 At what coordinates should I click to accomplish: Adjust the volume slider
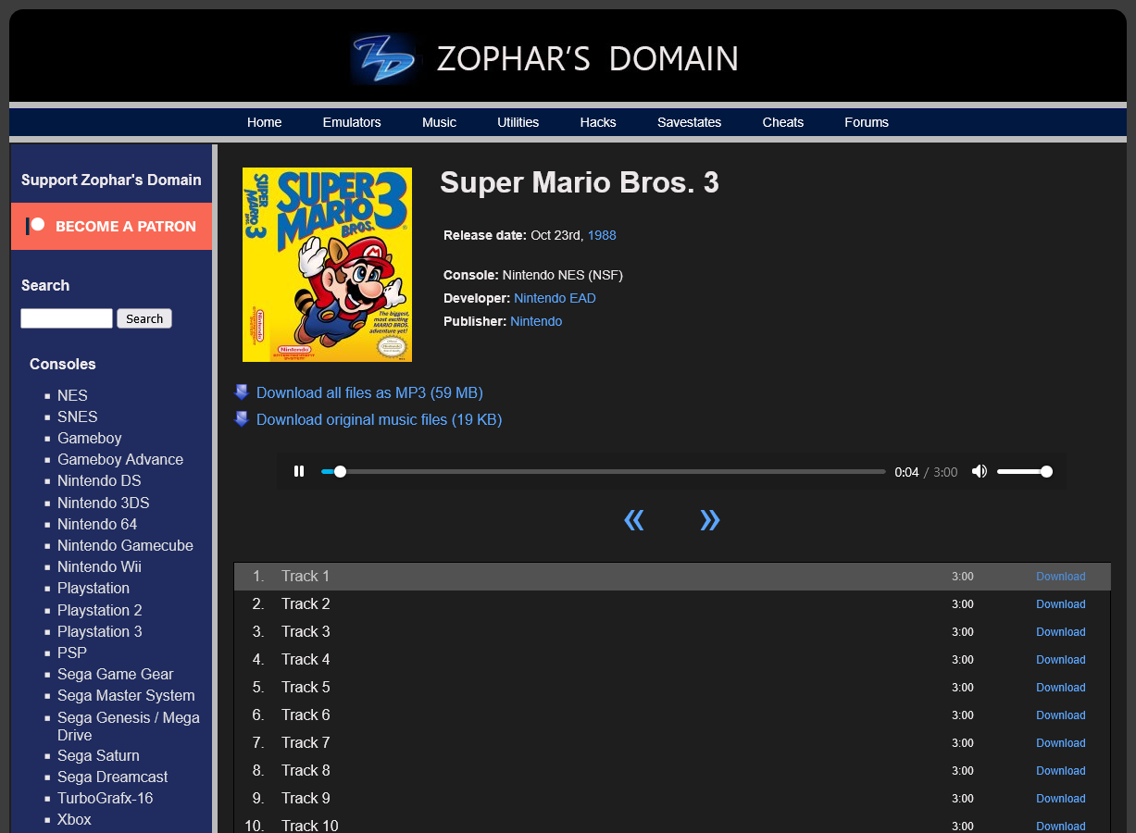(1024, 471)
